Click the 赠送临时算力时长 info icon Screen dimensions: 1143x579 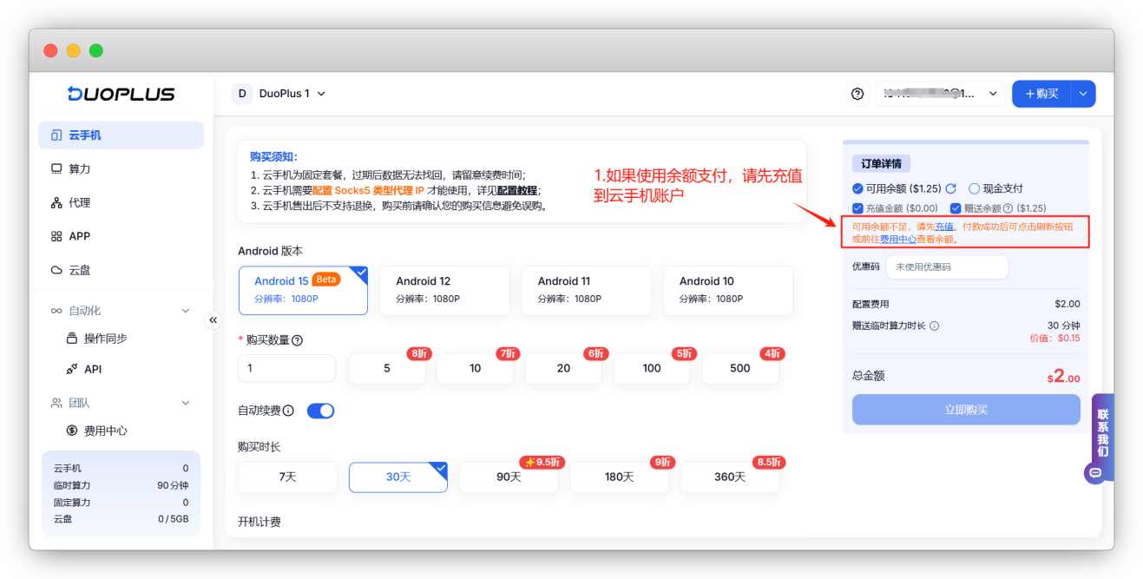pos(935,326)
